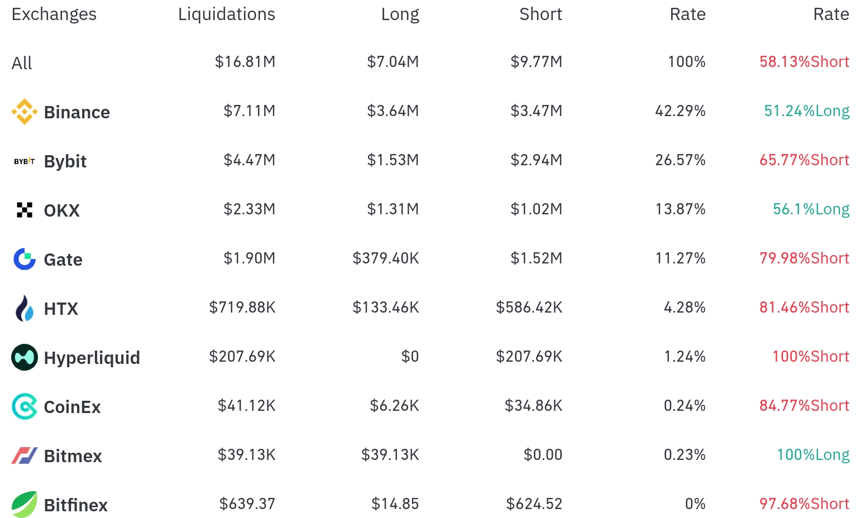The height and width of the screenshot is (518, 861).
Task: Click Bybit's 65.77%Short rate value
Action: (804, 160)
